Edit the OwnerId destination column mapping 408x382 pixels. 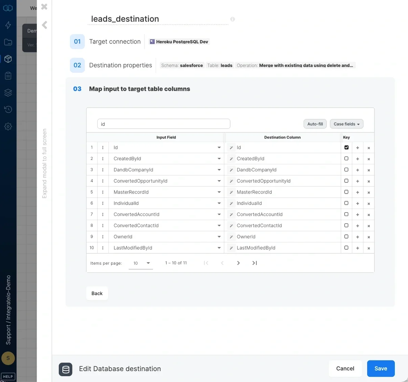pyautogui.click(x=231, y=236)
